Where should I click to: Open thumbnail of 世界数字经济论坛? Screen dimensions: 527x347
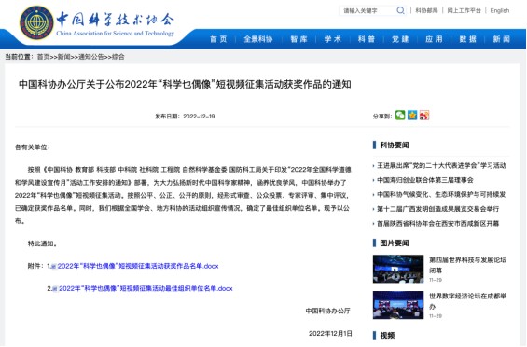click(398, 305)
